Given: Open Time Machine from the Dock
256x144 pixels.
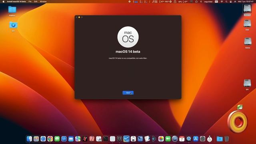Looking at the screenshot, I should pos(119,139).
